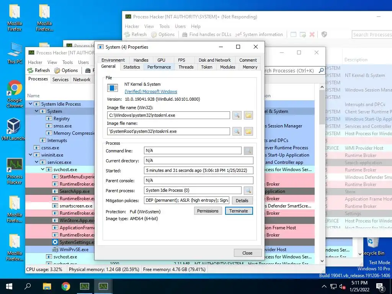Click the process list vertical scrollbar down arrow
This screenshot has height=294, width=392.
tap(322, 261)
